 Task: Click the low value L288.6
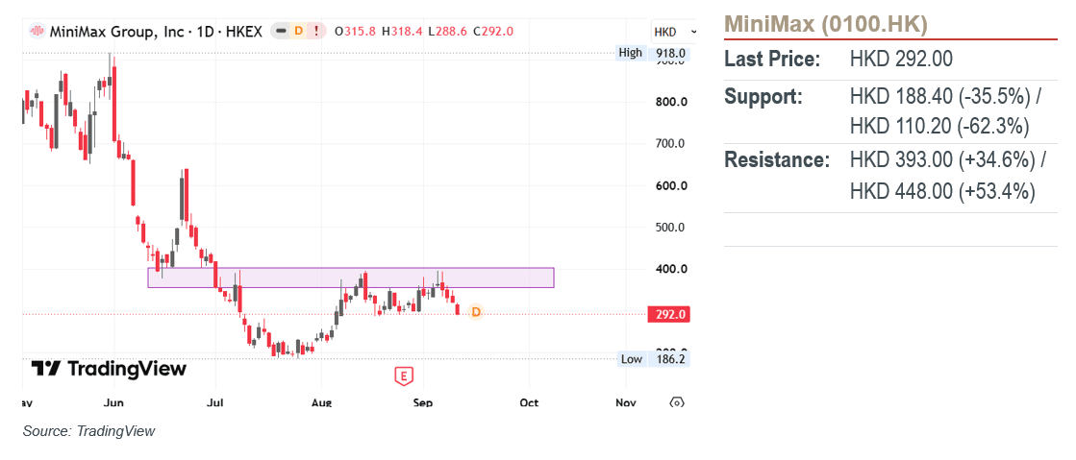point(448,31)
